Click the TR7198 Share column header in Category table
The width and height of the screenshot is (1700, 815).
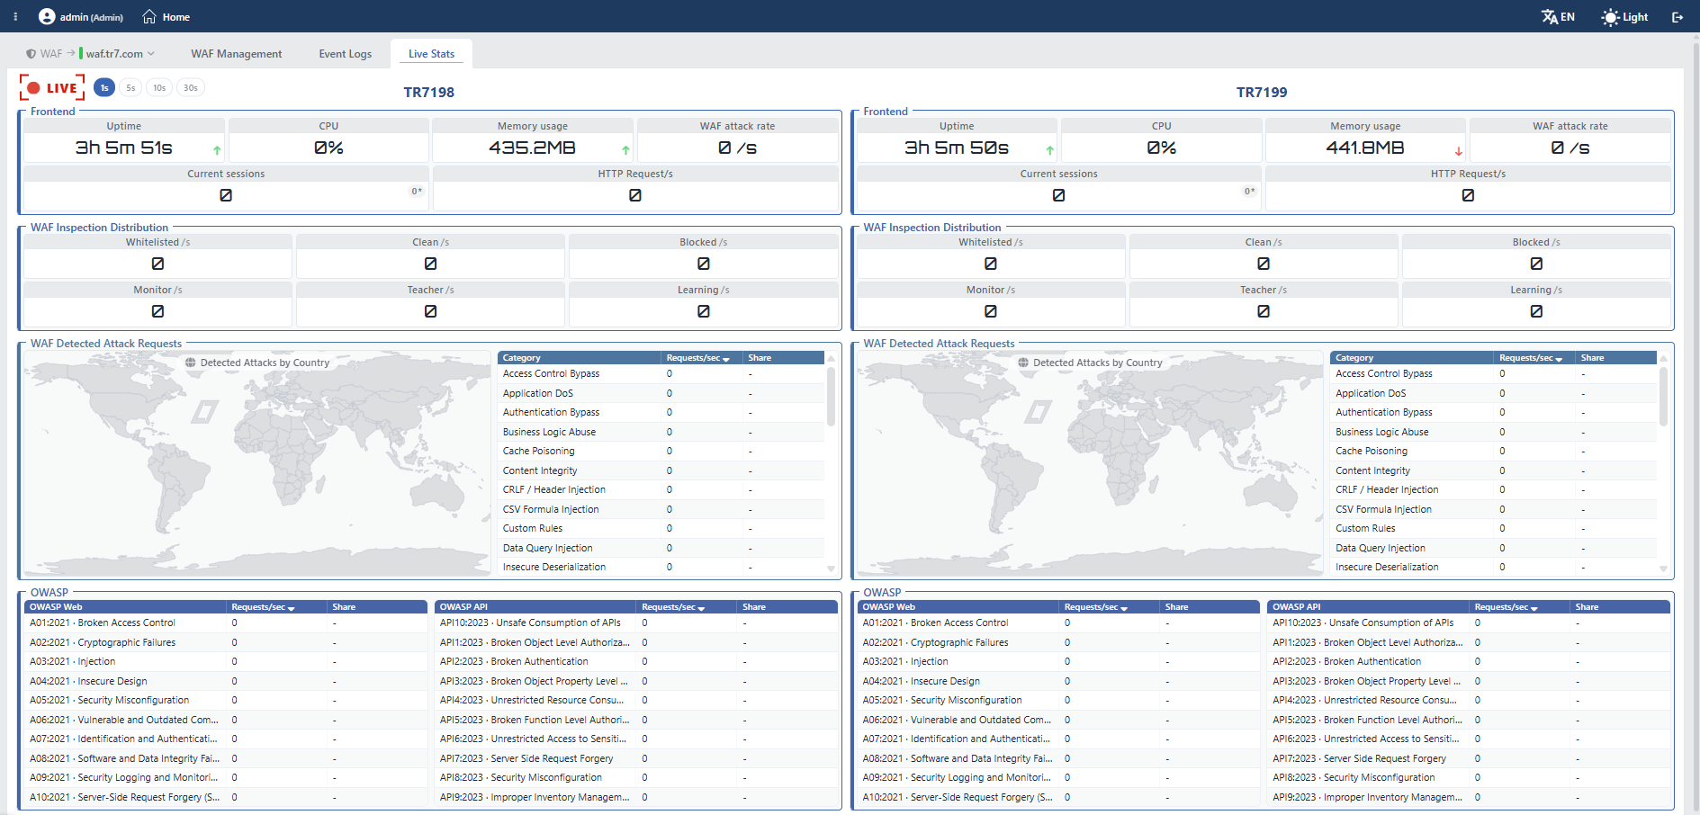(784, 358)
